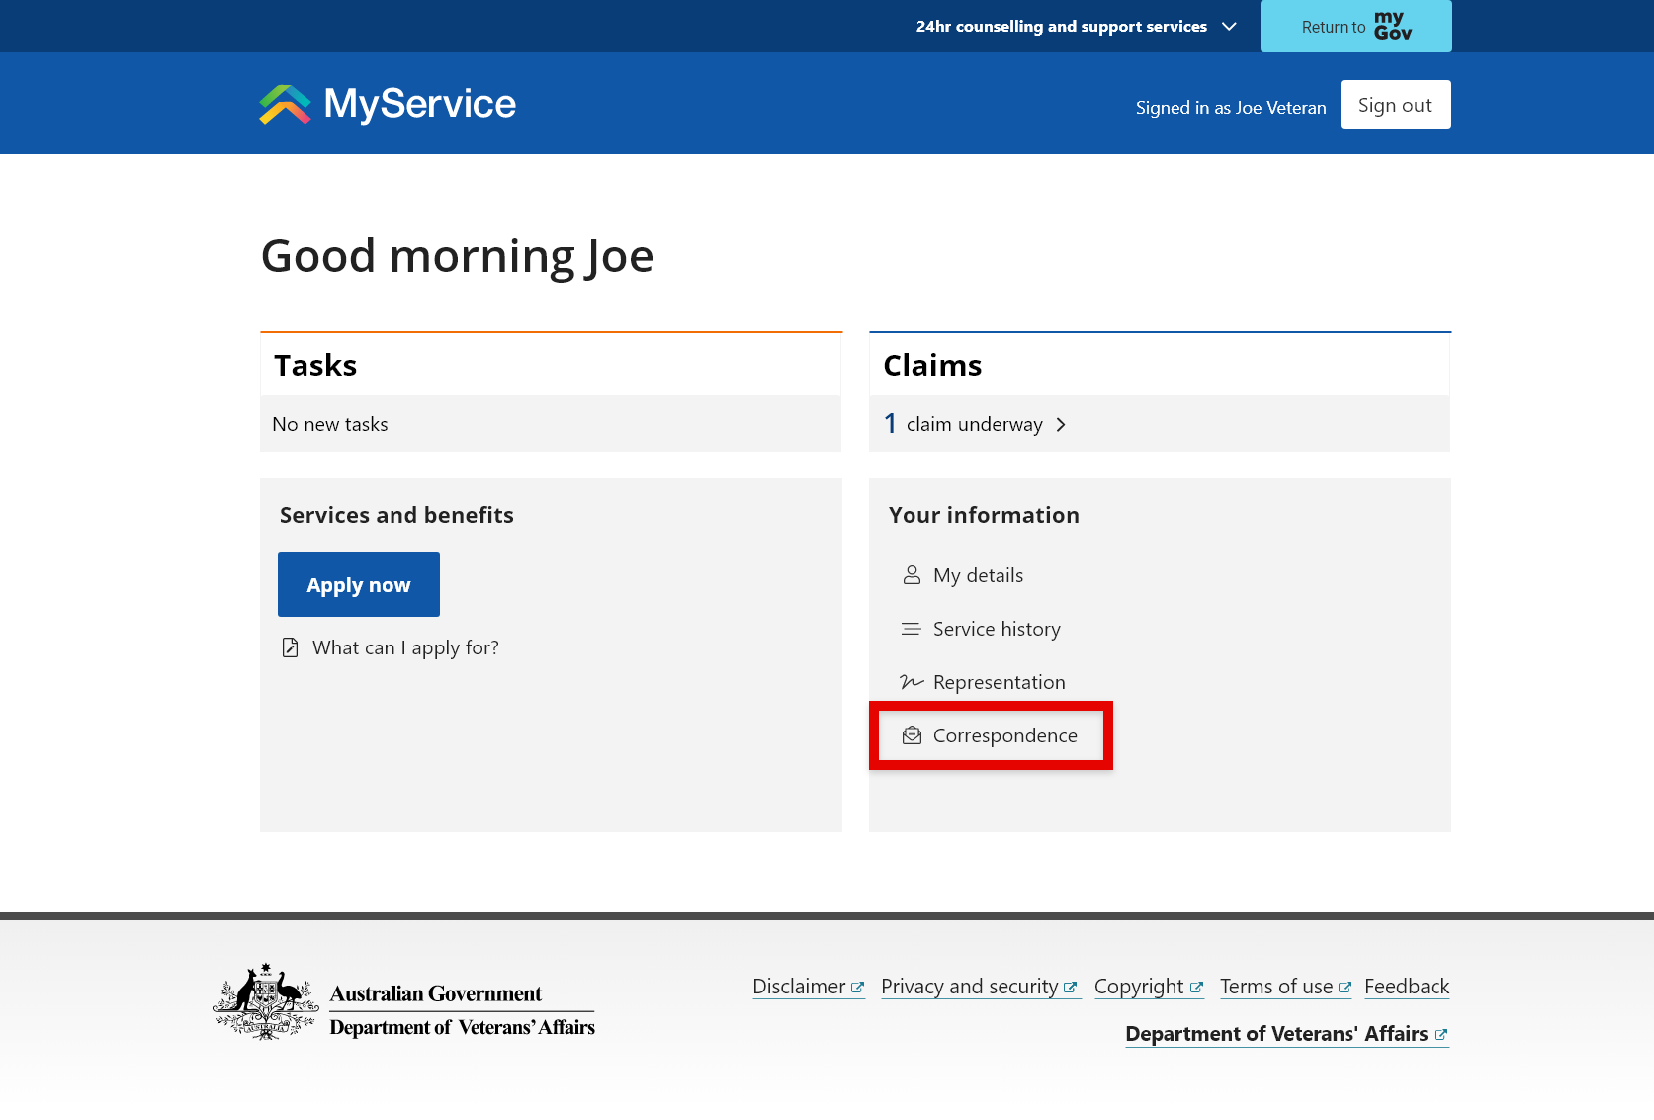1654x1120 pixels.
Task: Click the external link icon after Disclaimer
Action: 857,988
